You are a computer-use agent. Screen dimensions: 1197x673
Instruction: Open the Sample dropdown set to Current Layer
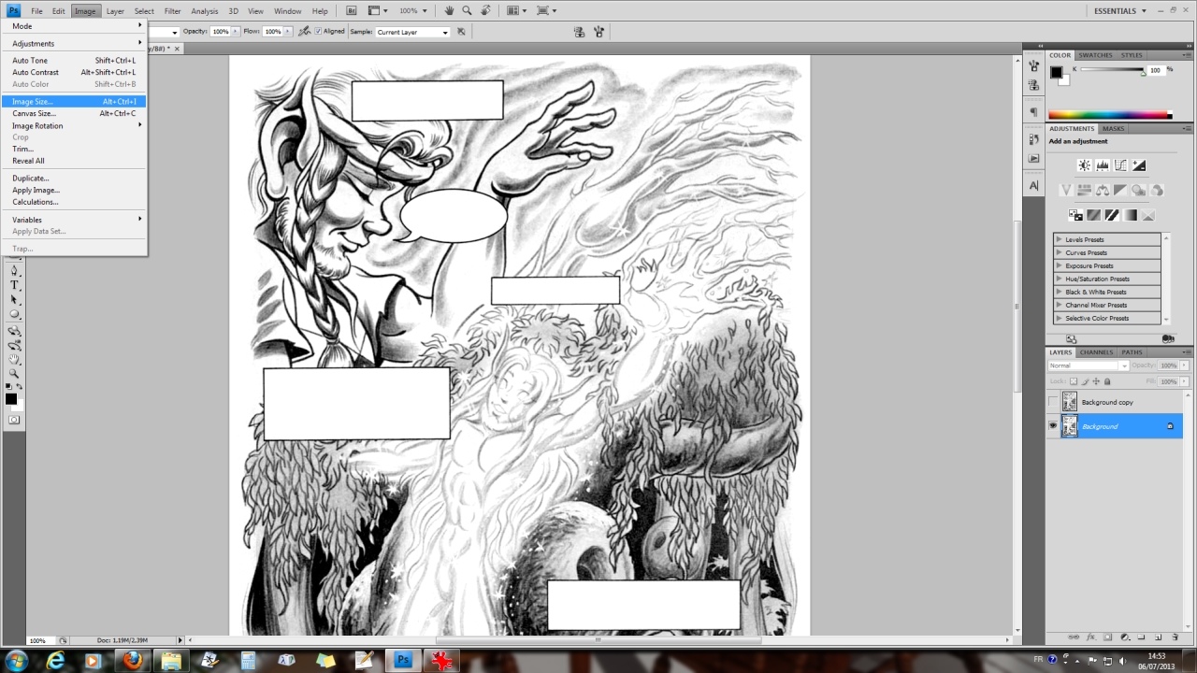coord(411,32)
